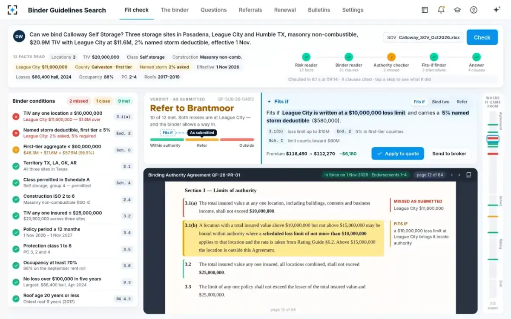The width and height of the screenshot is (511, 319).
Task: Open the Questions tab
Action: [214, 10]
